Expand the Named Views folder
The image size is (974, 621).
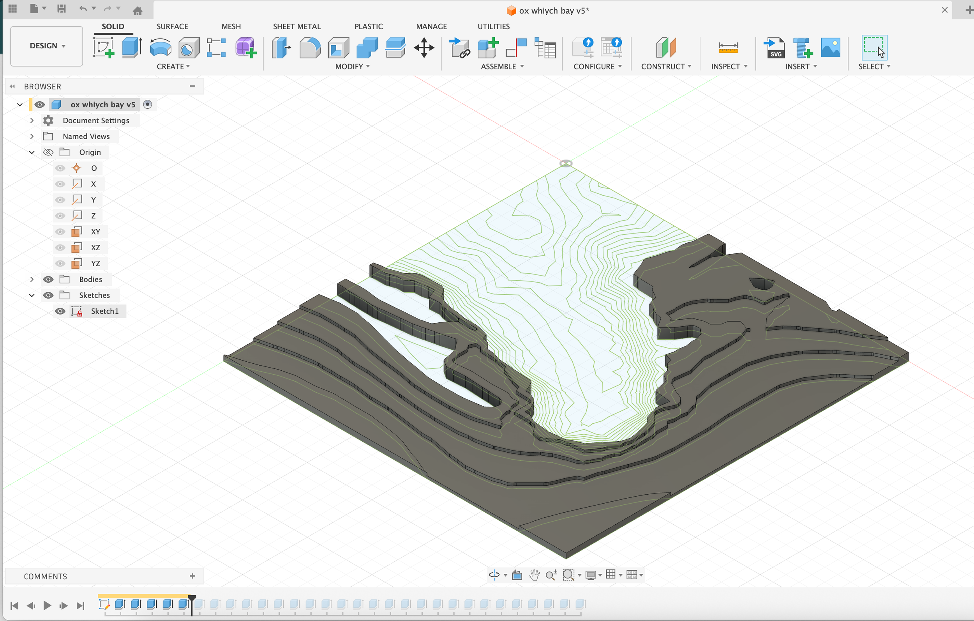pyautogui.click(x=32, y=136)
